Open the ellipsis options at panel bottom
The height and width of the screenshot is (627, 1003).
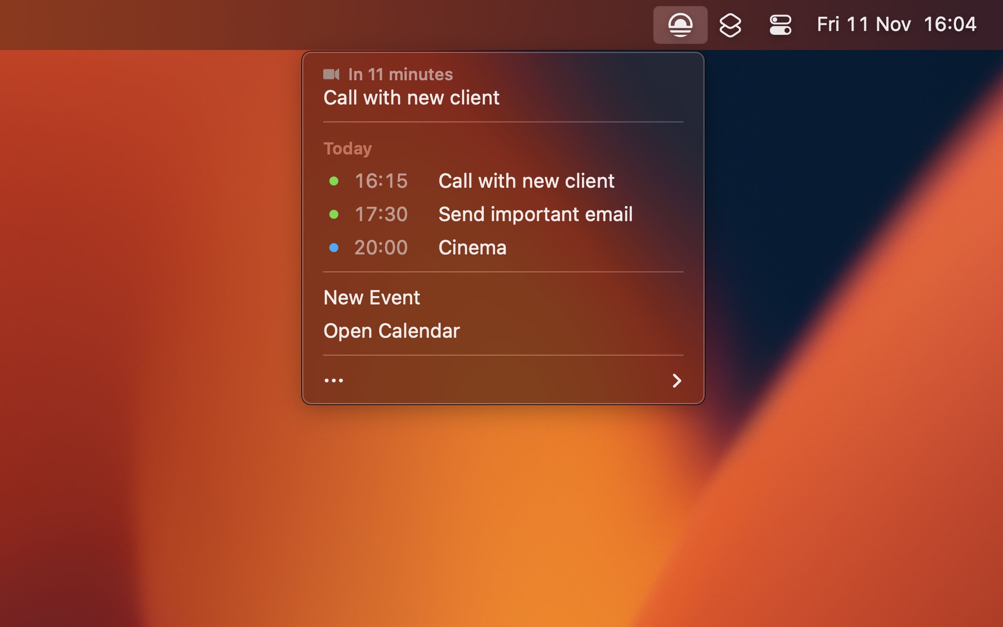click(x=334, y=380)
